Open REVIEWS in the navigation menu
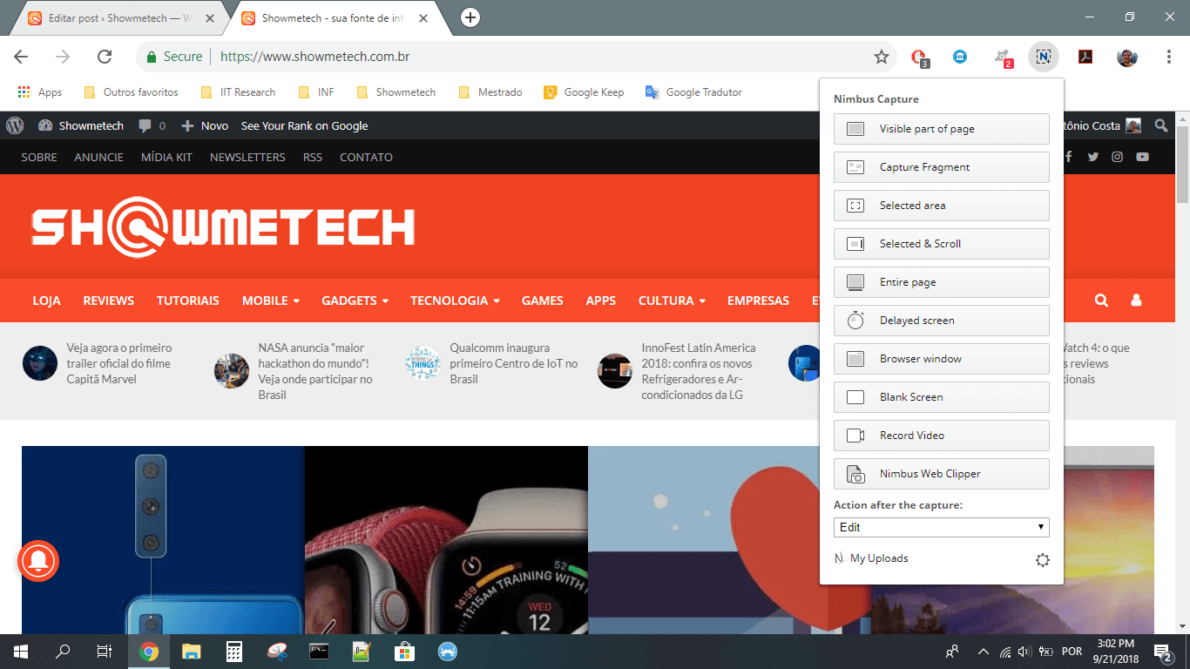The height and width of the screenshot is (669, 1190). click(x=109, y=301)
